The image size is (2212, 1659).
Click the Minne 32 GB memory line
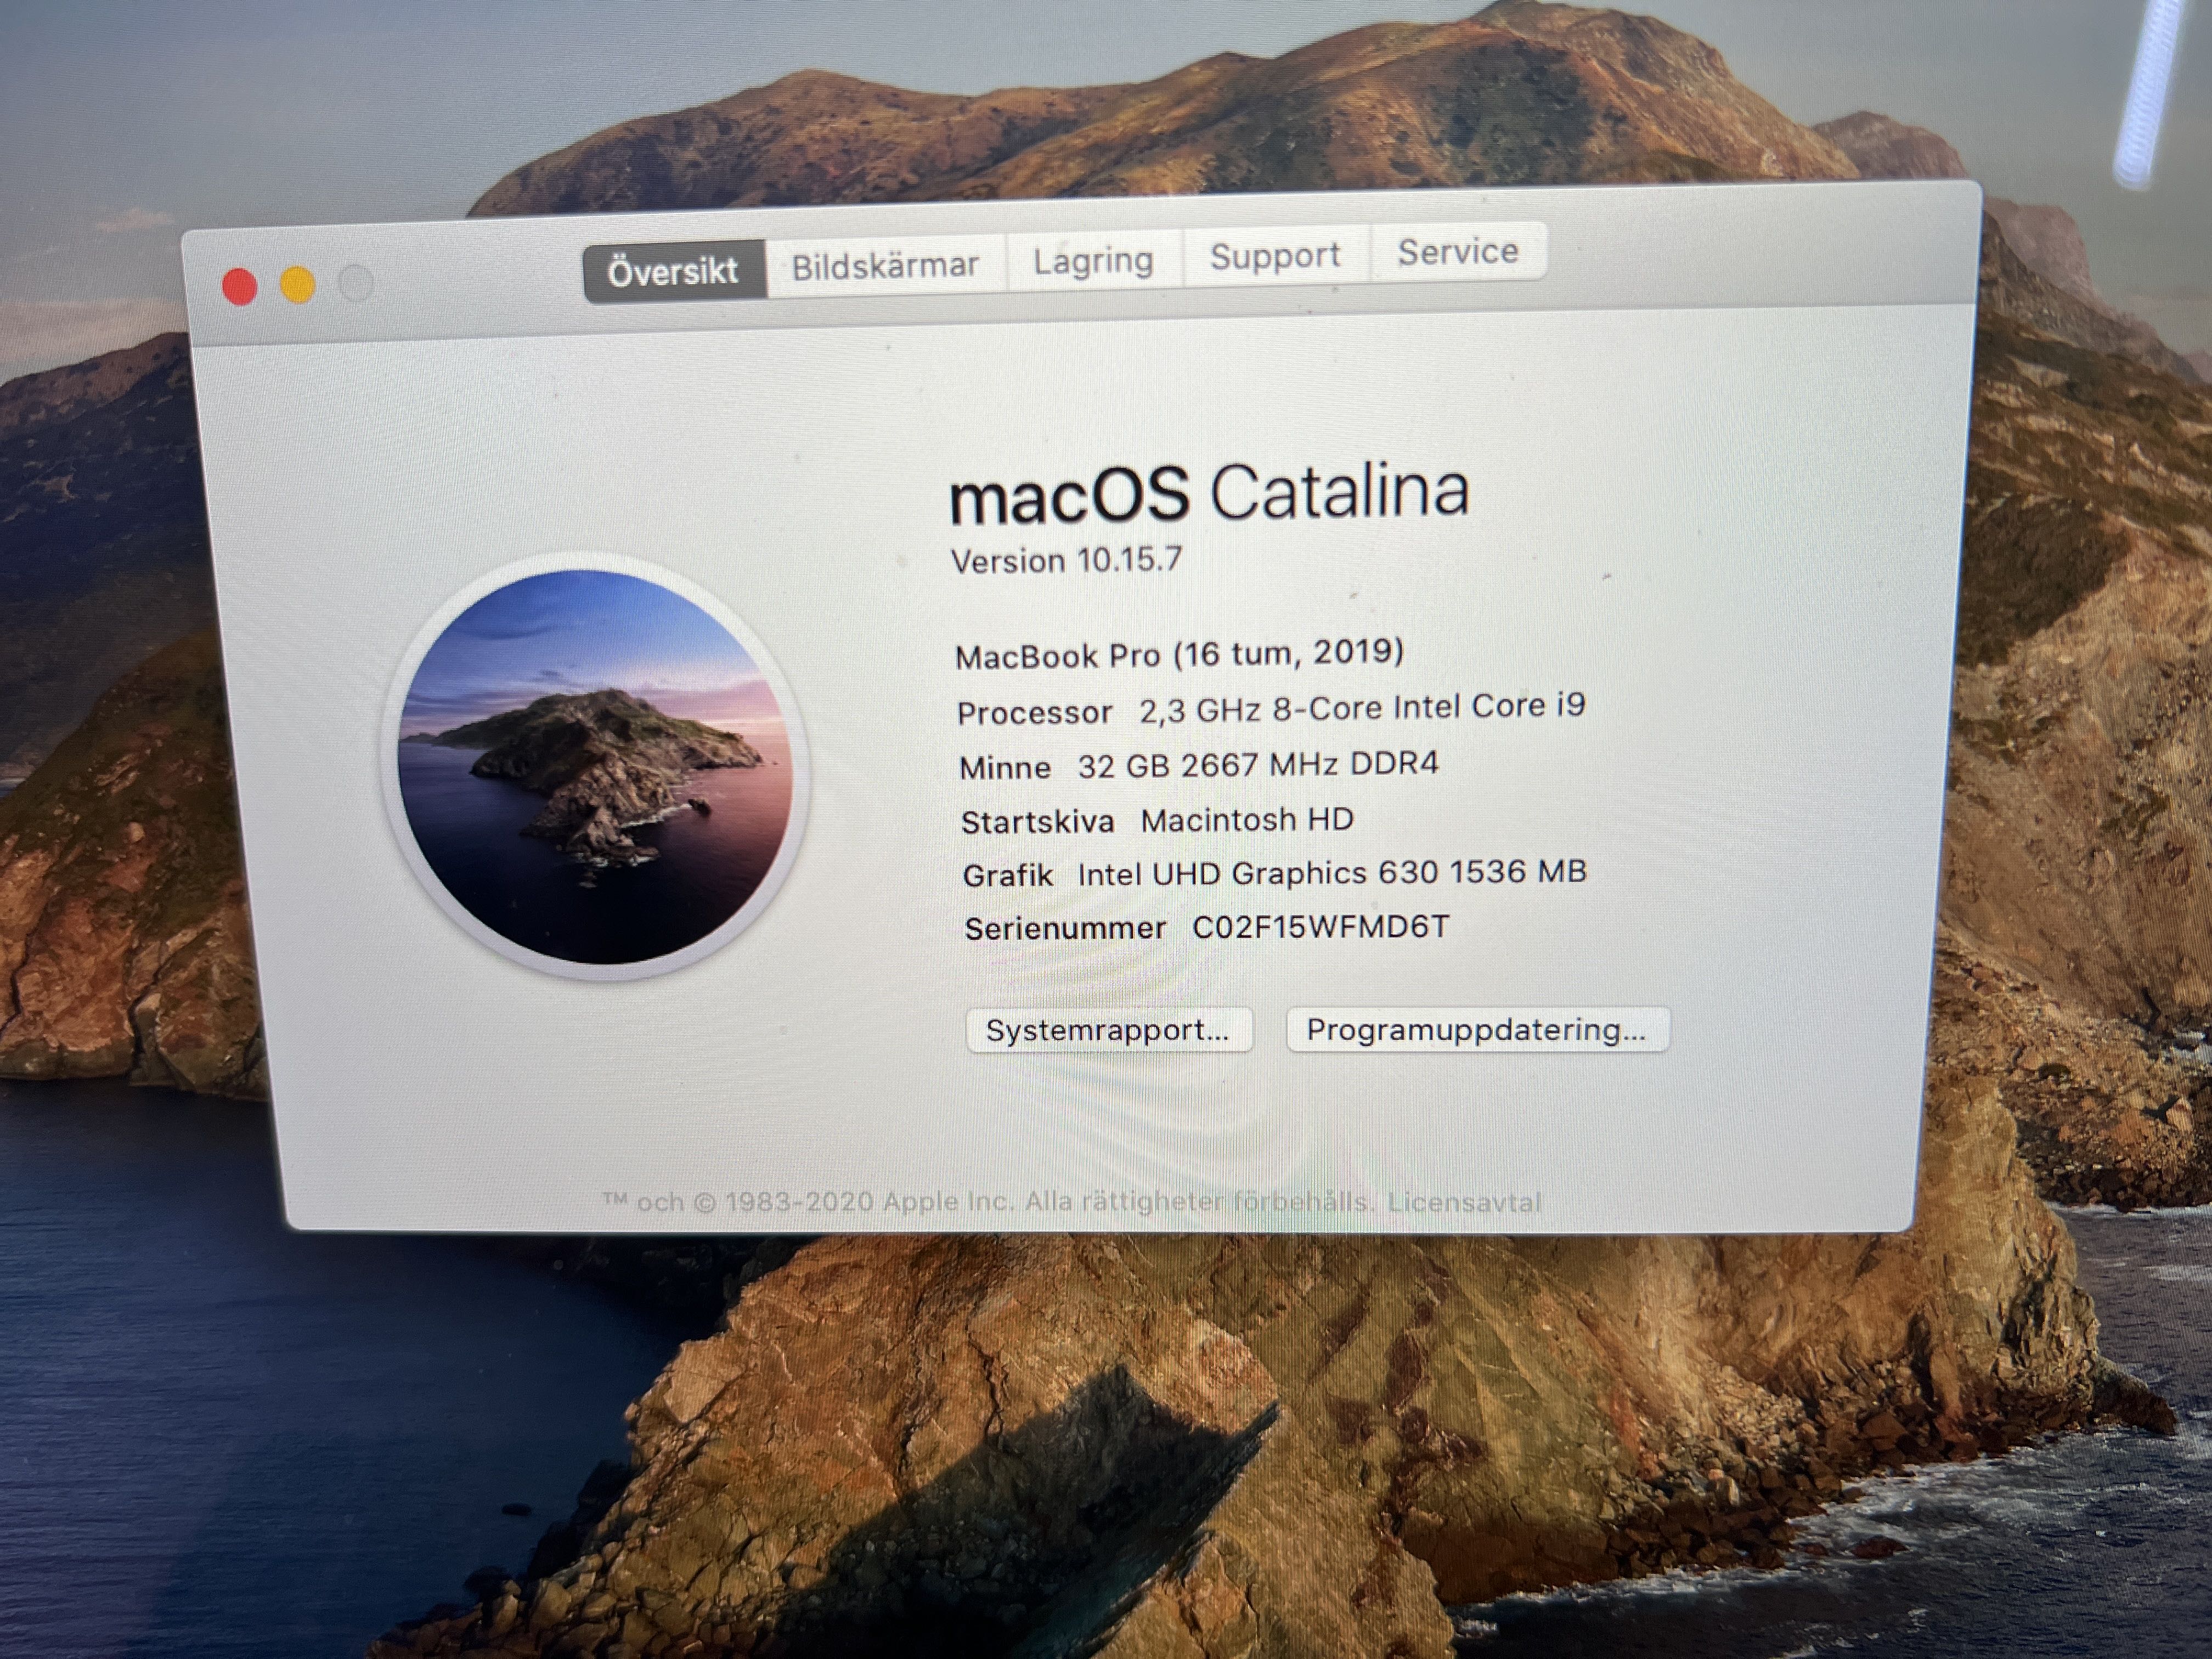pos(1198,765)
